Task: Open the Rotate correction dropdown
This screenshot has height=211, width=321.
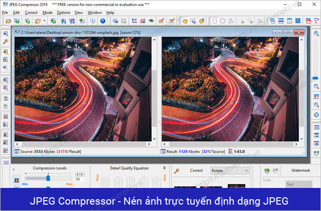Action: 230,171
